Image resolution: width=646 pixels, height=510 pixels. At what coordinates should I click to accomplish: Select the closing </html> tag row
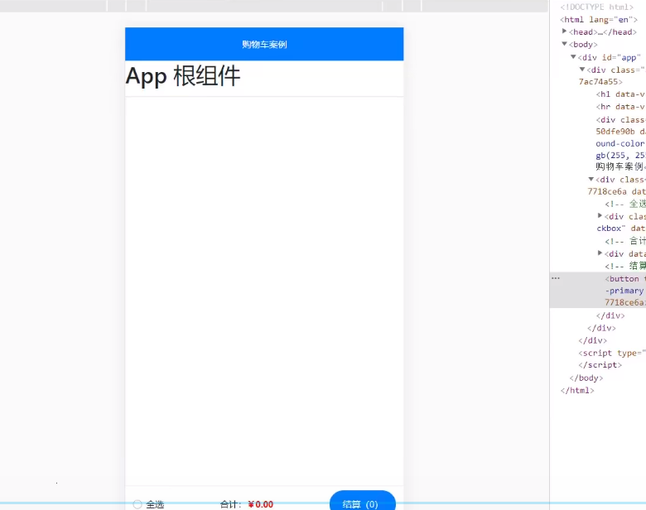click(x=577, y=391)
